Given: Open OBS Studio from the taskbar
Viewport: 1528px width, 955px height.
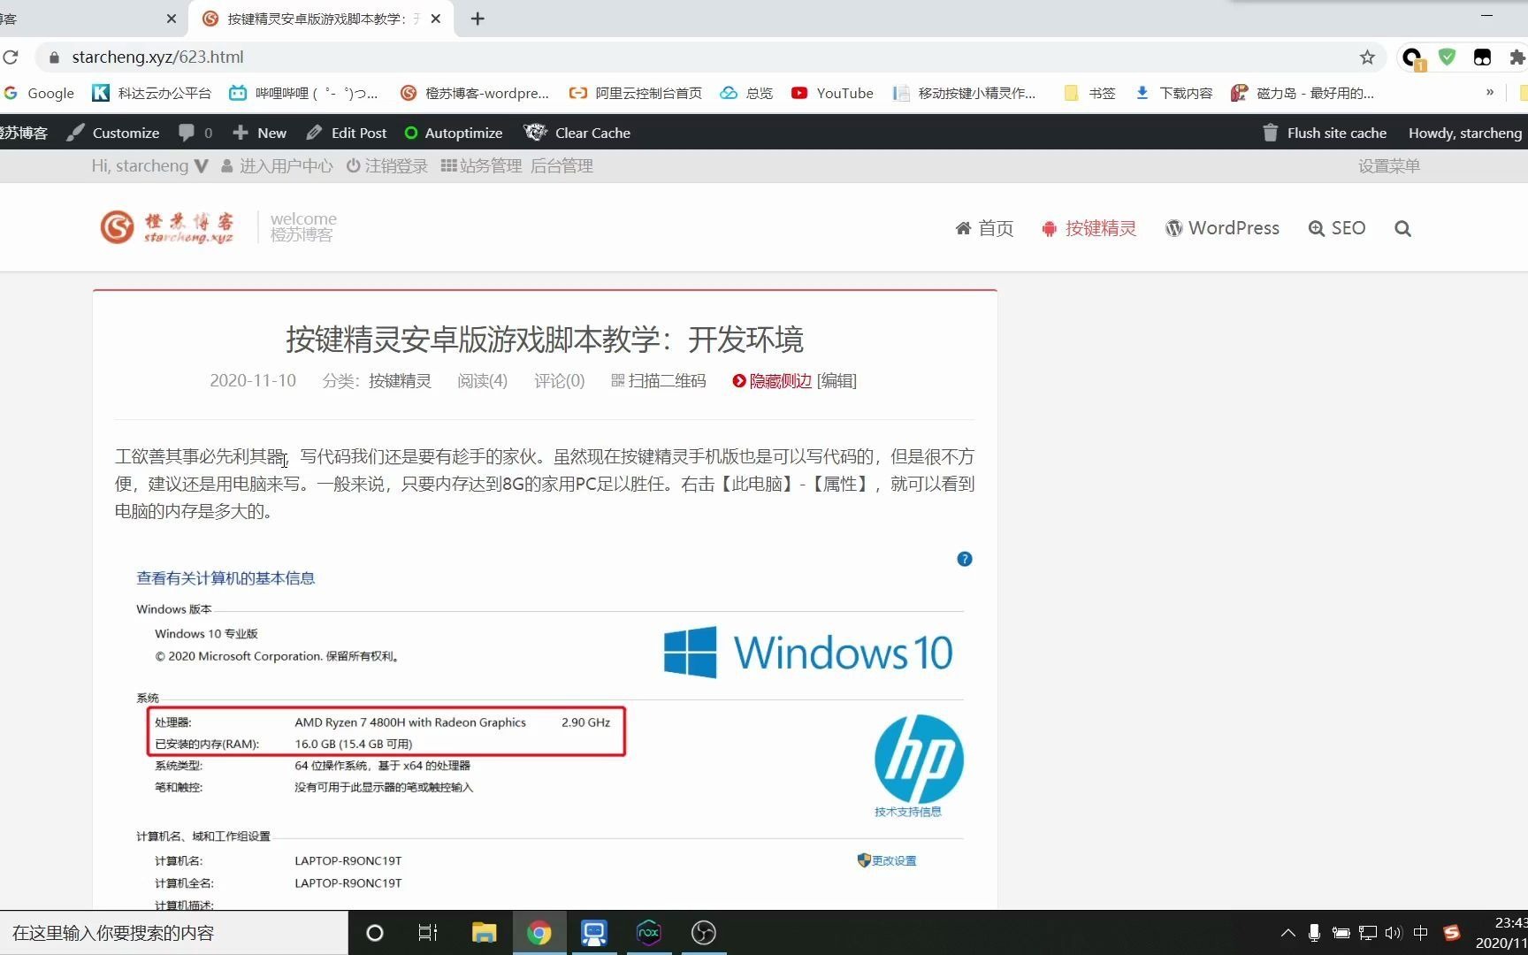Looking at the screenshot, I should pyautogui.click(x=703, y=933).
